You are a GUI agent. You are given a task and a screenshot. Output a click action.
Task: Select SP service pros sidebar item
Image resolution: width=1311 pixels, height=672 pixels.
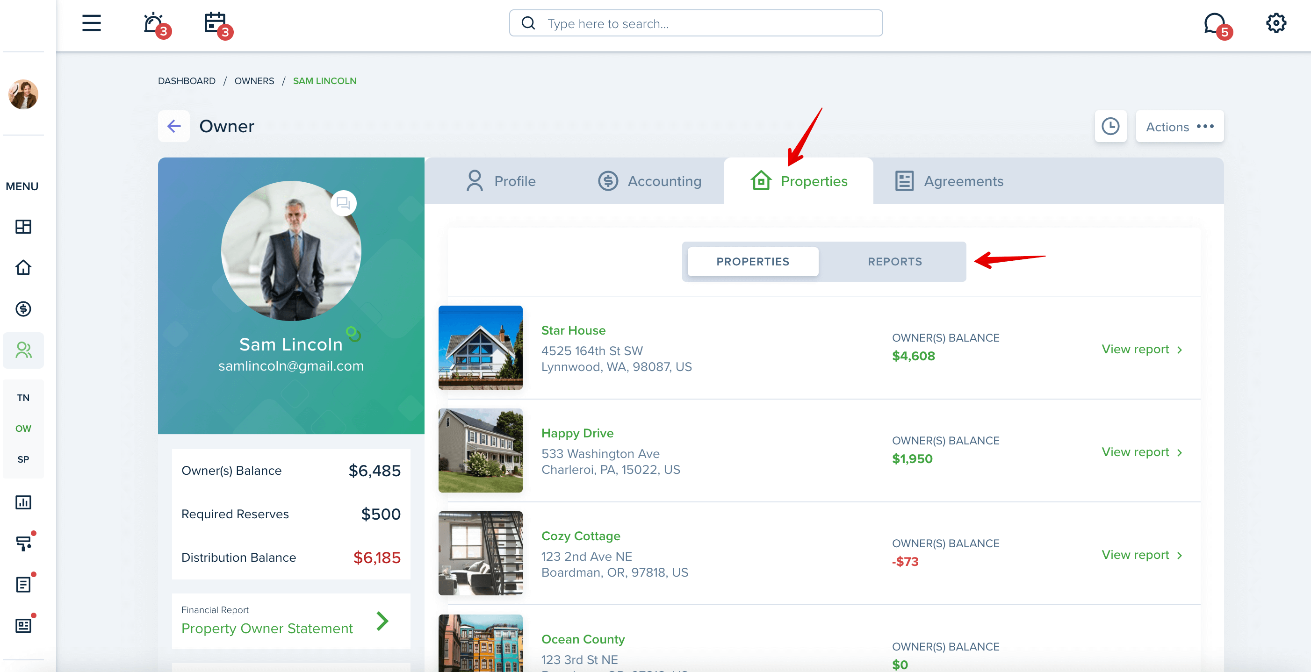[x=23, y=459]
